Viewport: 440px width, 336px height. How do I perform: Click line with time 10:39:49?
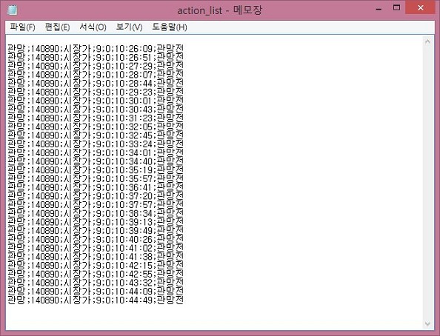96,231
